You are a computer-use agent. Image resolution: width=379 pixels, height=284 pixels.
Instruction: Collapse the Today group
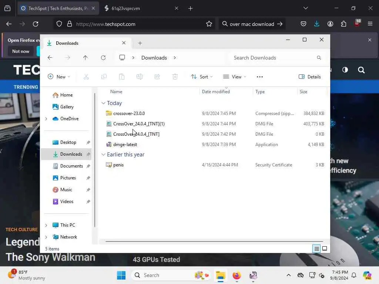tap(104, 103)
